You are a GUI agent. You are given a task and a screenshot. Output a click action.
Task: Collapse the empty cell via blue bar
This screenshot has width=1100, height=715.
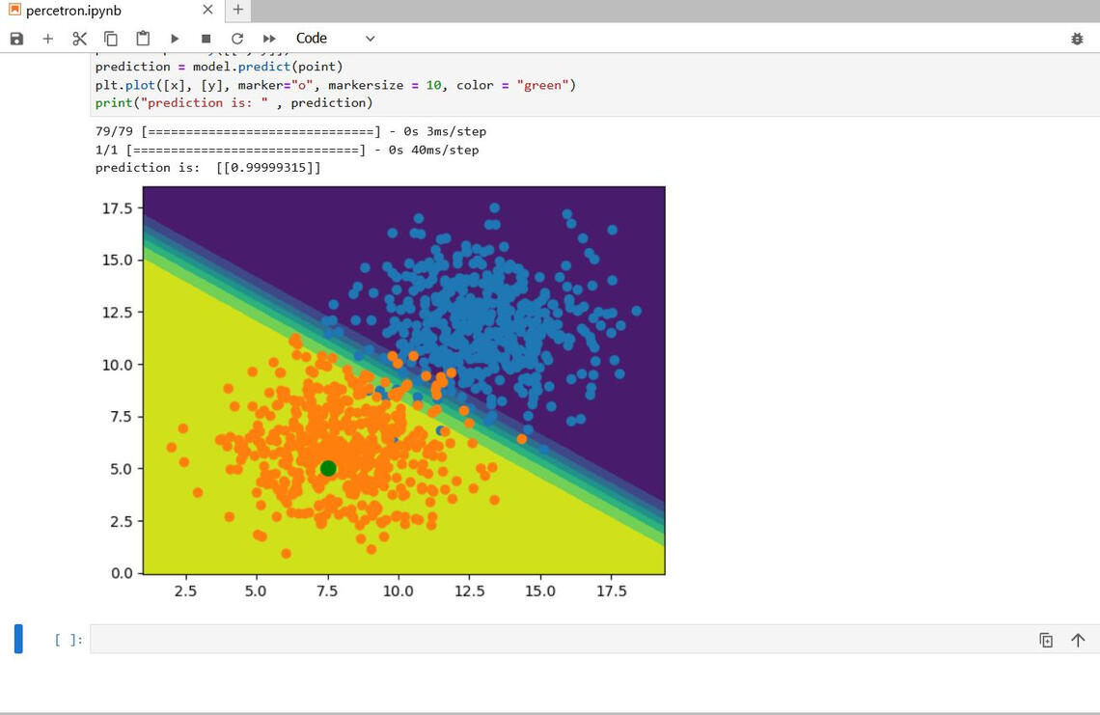pyautogui.click(x=16, y=638)
